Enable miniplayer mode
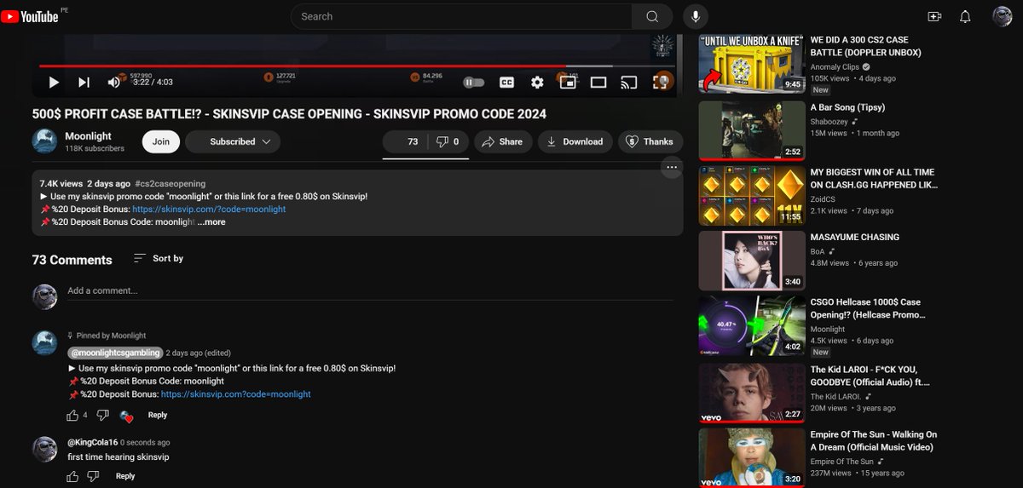Screen dimensions: 1023x488 (568, 82)
